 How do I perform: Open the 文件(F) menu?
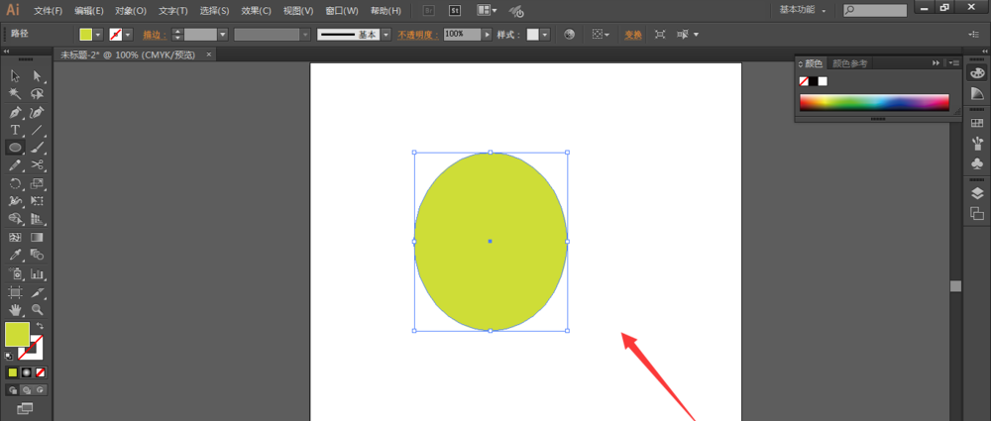(x=48, y=11)
